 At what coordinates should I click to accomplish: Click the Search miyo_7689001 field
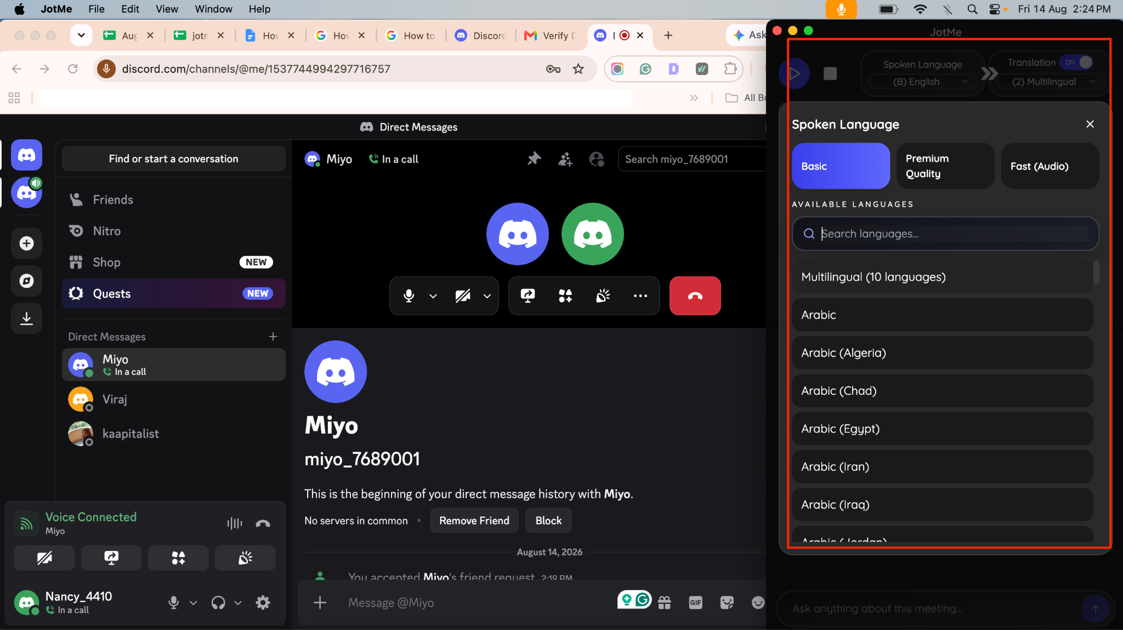pyautogui.click(x=692, y=159)
